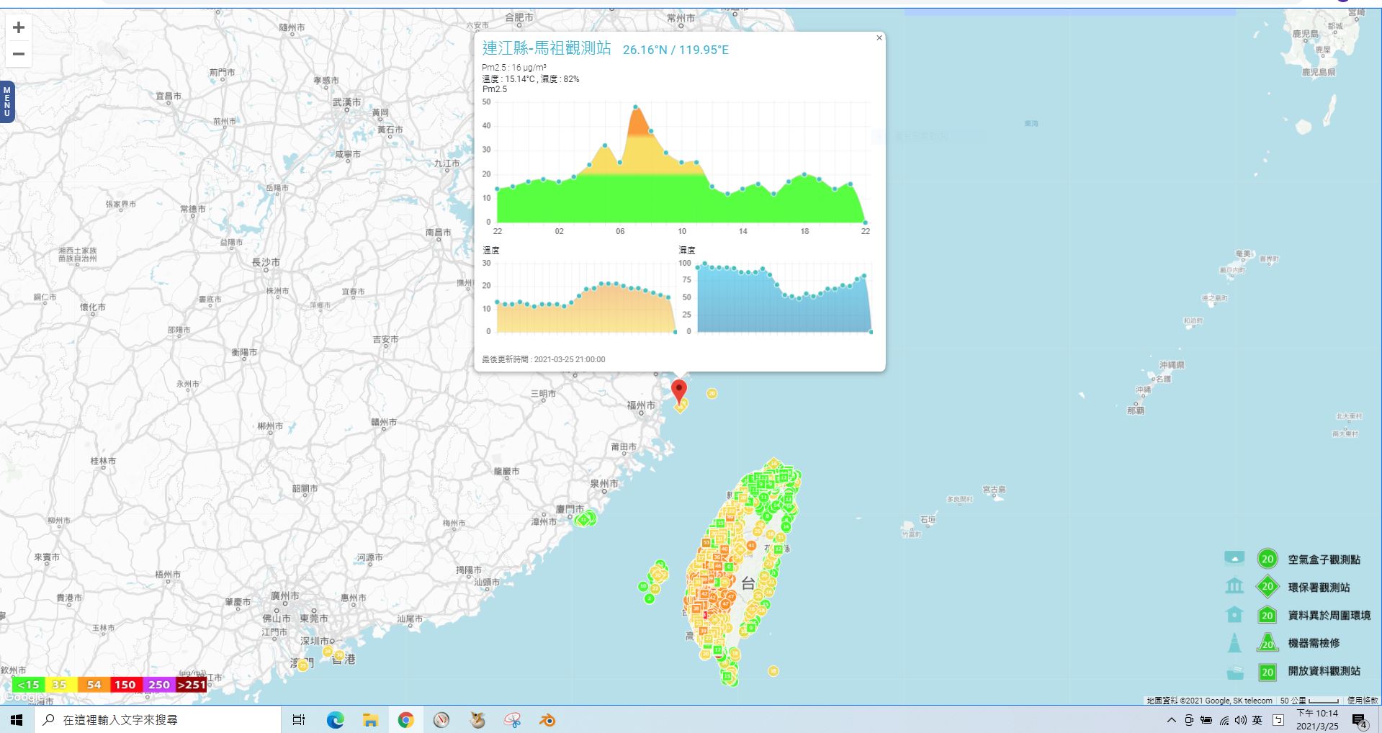Click the 福州市 map label
Image resolution: width=1382 pixels, height=733 pixels.
pos(641,405)
